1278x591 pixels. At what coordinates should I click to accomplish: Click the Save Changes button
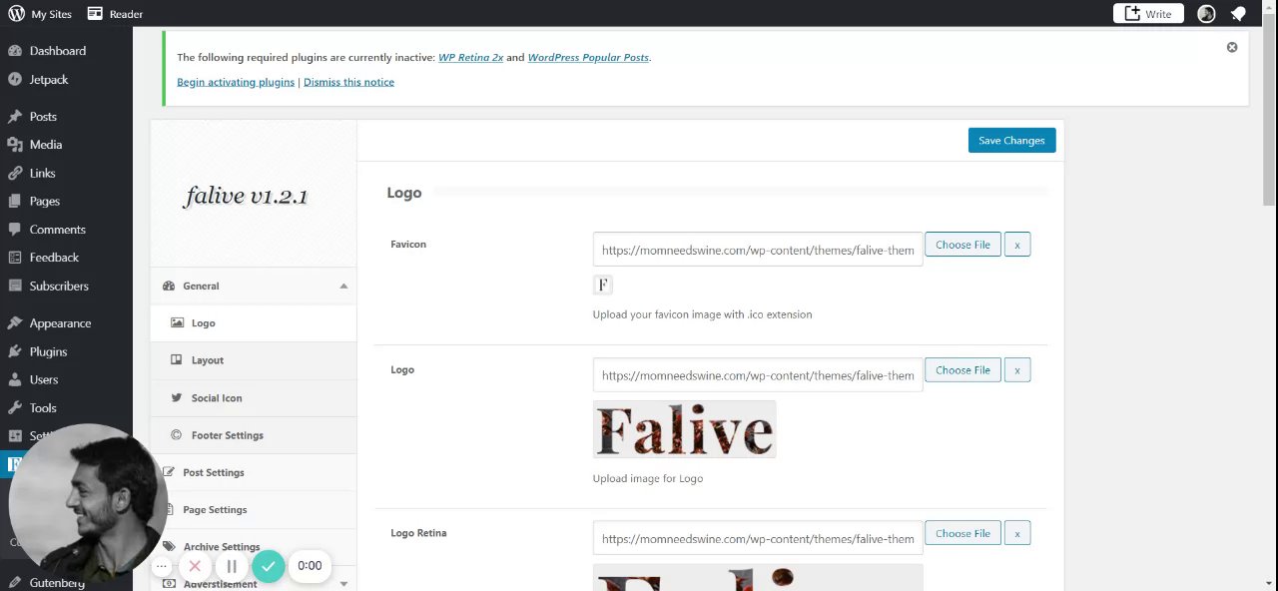click(1011, 141)
